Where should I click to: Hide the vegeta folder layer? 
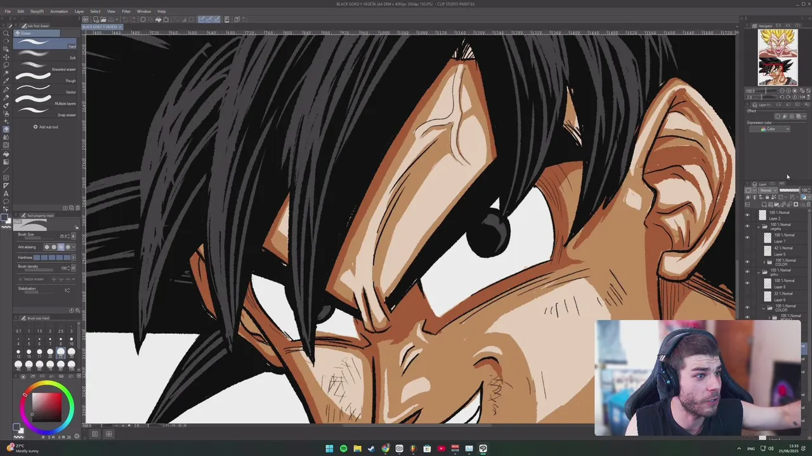coord(747,226)
